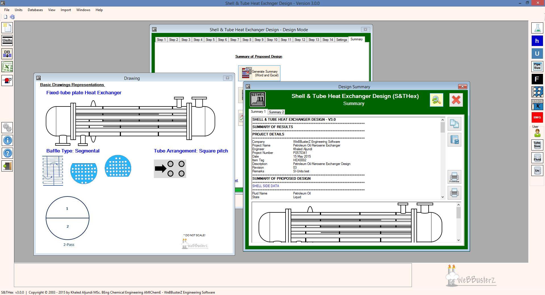
Task: Click the blue info icon in left sidebar
Action: click(7, 140)
